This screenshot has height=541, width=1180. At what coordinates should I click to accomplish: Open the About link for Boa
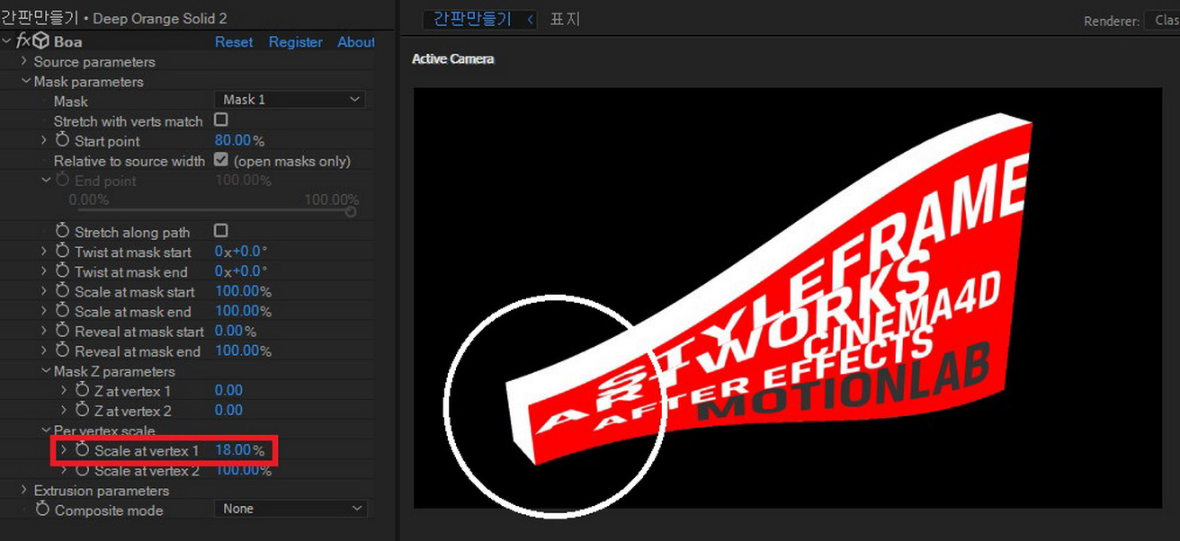[355, 41]
